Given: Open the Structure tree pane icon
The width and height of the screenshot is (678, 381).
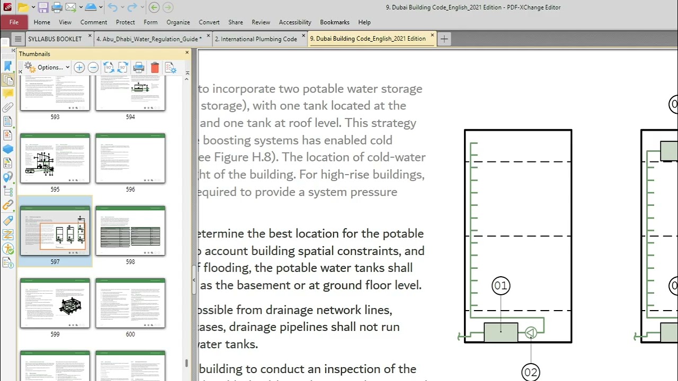Looking at the screenshot, I should 8,191.
